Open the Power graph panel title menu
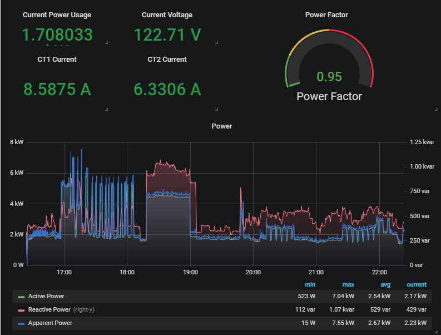The width and height of the screenshot is (441, 335). click(x=221, y=126)
